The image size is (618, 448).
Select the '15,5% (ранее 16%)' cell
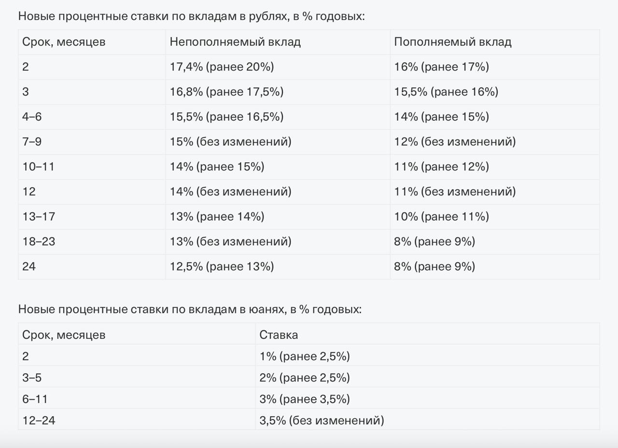click(x=446, y=92)
